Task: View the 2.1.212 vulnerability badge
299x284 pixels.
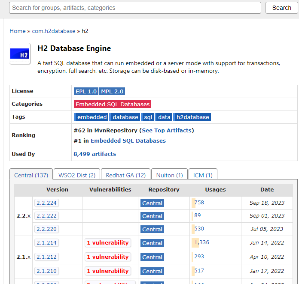Action: (x=108, y=257)
